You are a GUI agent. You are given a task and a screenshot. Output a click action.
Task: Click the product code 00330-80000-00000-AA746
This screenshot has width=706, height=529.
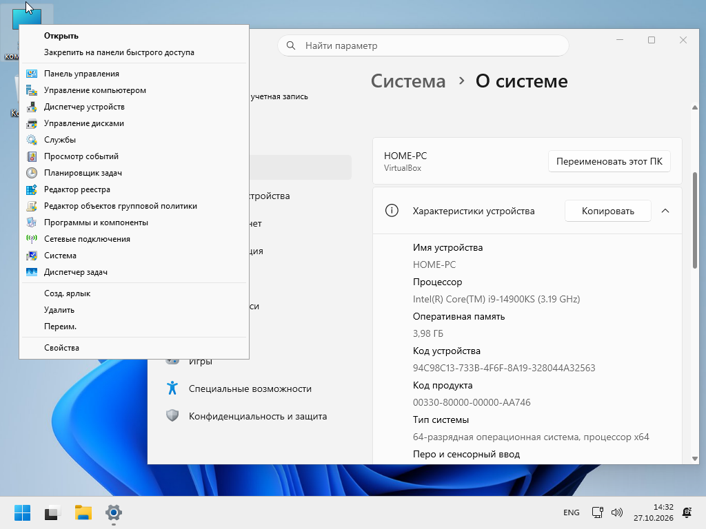(x=472, y=402)
